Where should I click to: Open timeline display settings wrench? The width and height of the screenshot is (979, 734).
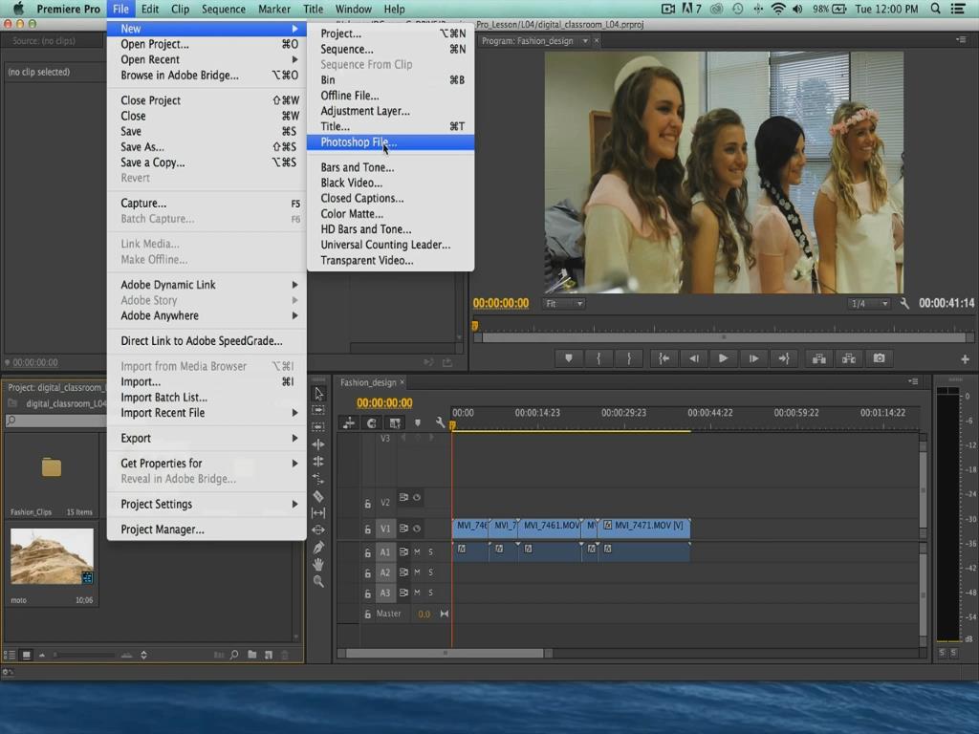click(x=440, y=423)
